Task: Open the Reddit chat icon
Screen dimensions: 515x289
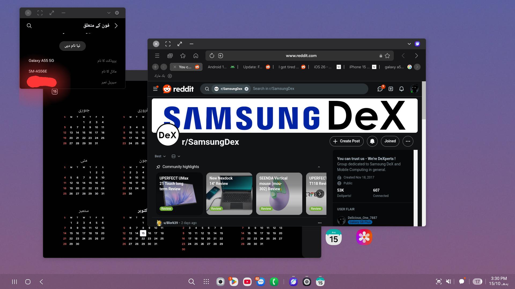Action: pos(380,89)
